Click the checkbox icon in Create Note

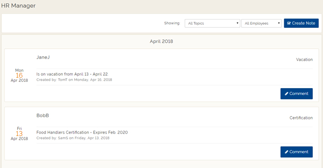click(289, 23)
